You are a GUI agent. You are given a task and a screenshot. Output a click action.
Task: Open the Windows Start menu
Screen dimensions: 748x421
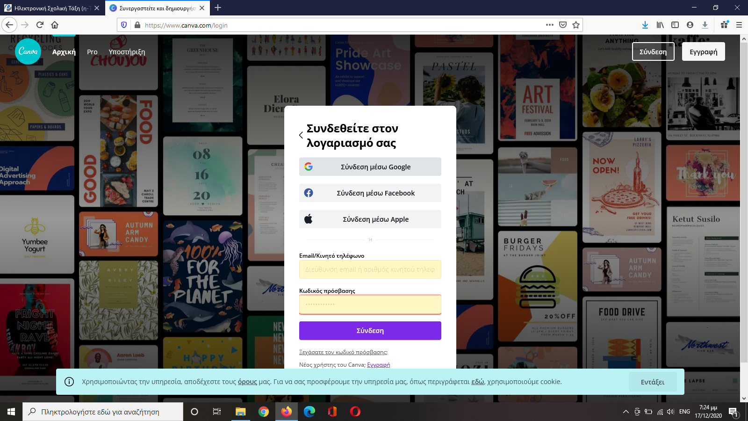click(x=11, y=412)
